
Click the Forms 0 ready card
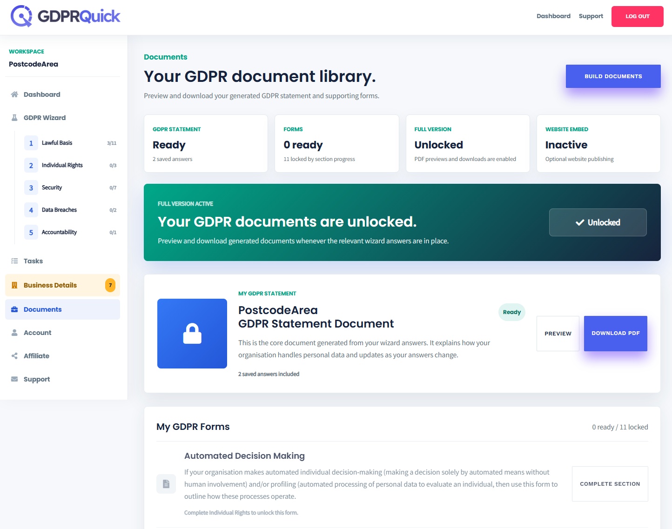[337, 143]
